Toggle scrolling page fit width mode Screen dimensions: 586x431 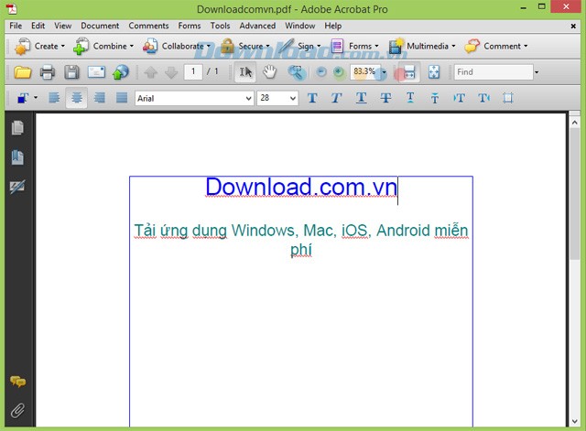409,72
